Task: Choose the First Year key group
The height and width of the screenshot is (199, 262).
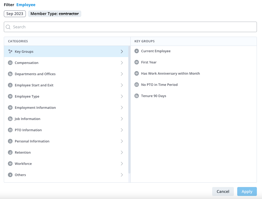Action: [149, 62]
